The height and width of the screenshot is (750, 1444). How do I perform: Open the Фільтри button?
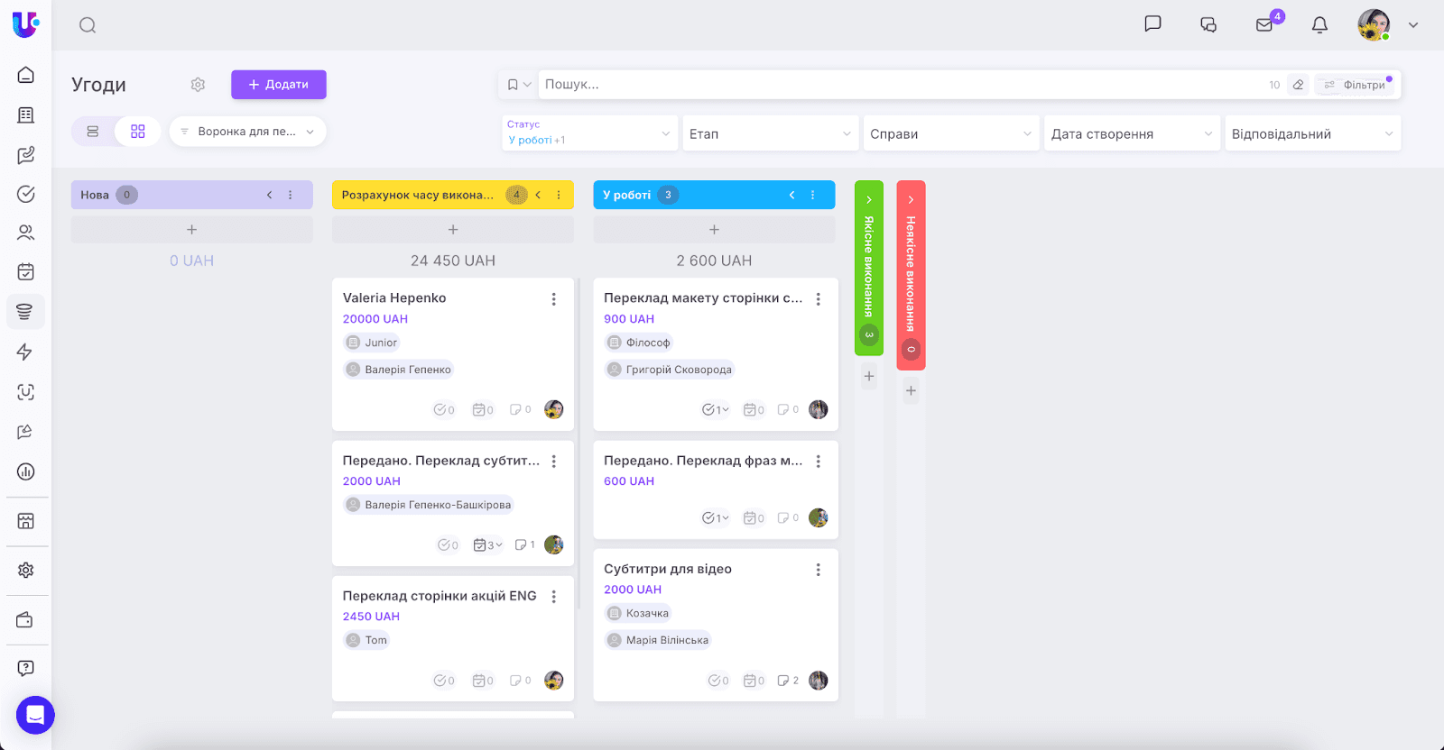pos(1356,85)
